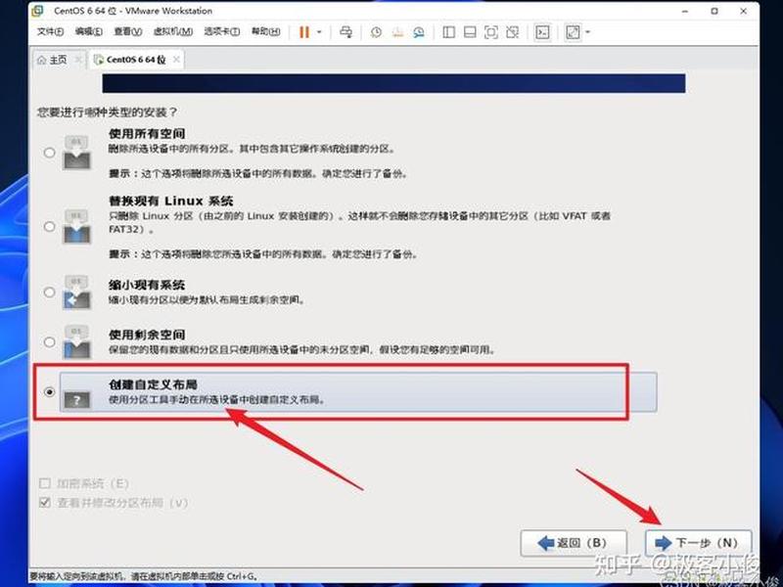The image size is (783, 587).
Task: Click the pause virtual machine icon
Action: (304, 32)
